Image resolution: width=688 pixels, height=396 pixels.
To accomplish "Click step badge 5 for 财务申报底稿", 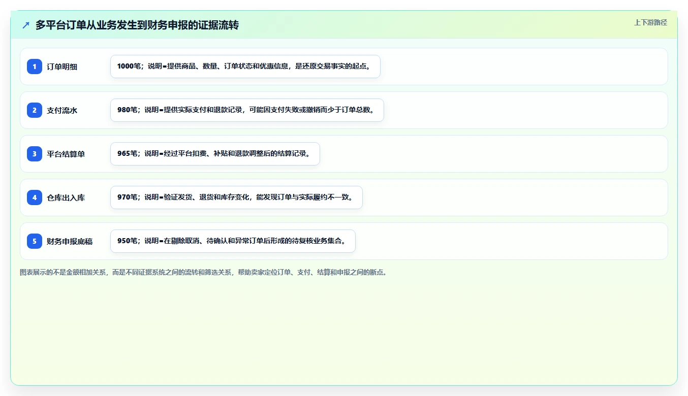I will pyautogui.click(x=35, y=241).
